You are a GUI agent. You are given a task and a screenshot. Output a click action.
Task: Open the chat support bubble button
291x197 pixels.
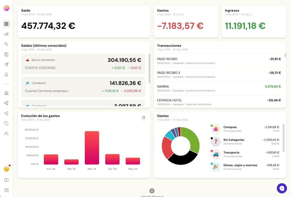[x=282, y=188]
